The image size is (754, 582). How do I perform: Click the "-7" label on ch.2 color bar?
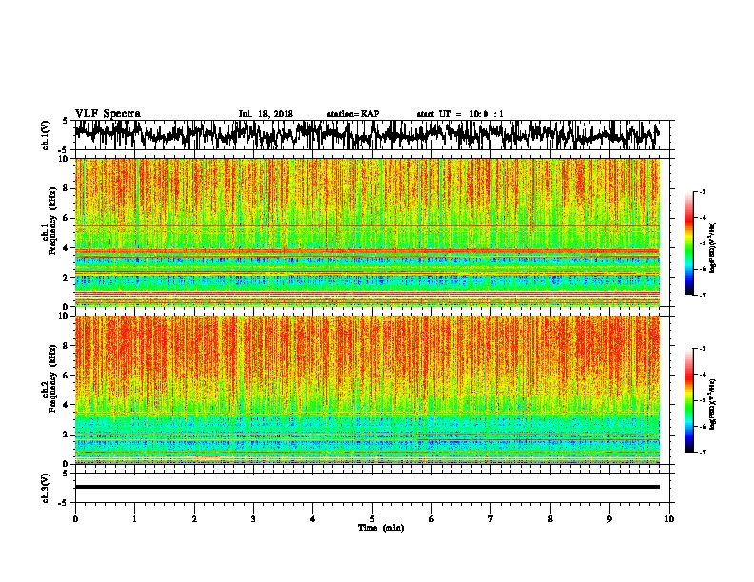pos(702,453)
